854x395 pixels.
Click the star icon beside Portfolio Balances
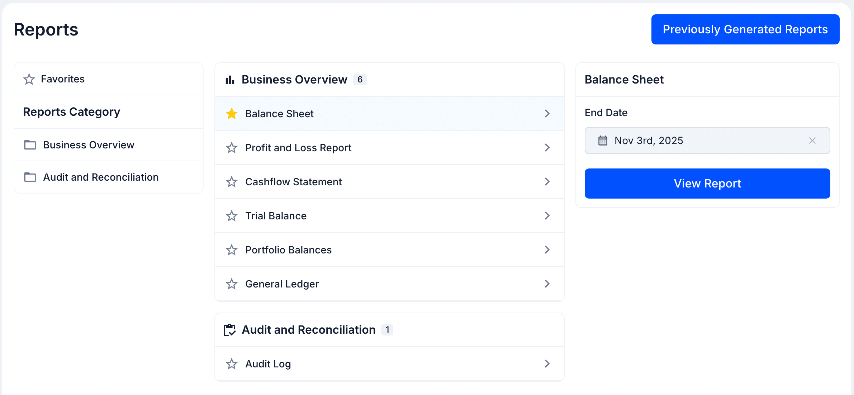click(x=232, y=250)
